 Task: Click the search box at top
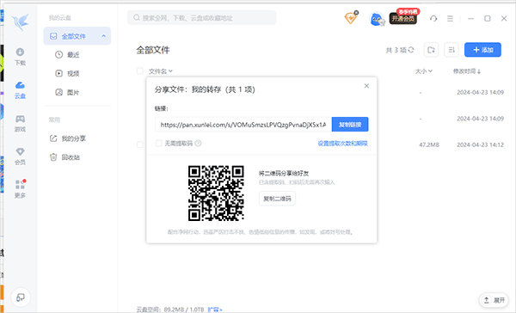[x=202, y=18]
